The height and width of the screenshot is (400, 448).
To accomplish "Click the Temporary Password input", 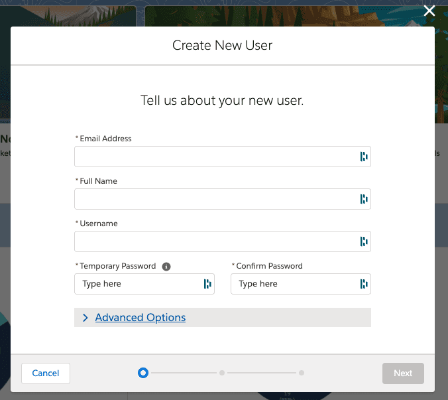I will pos(139,284).
